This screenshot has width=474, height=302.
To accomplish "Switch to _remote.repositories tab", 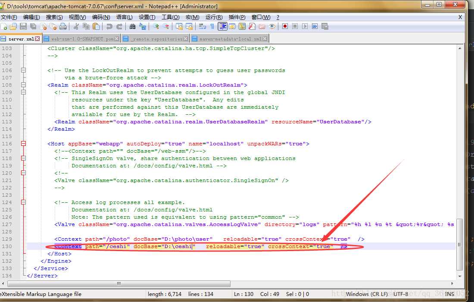I will pos(156,39).
